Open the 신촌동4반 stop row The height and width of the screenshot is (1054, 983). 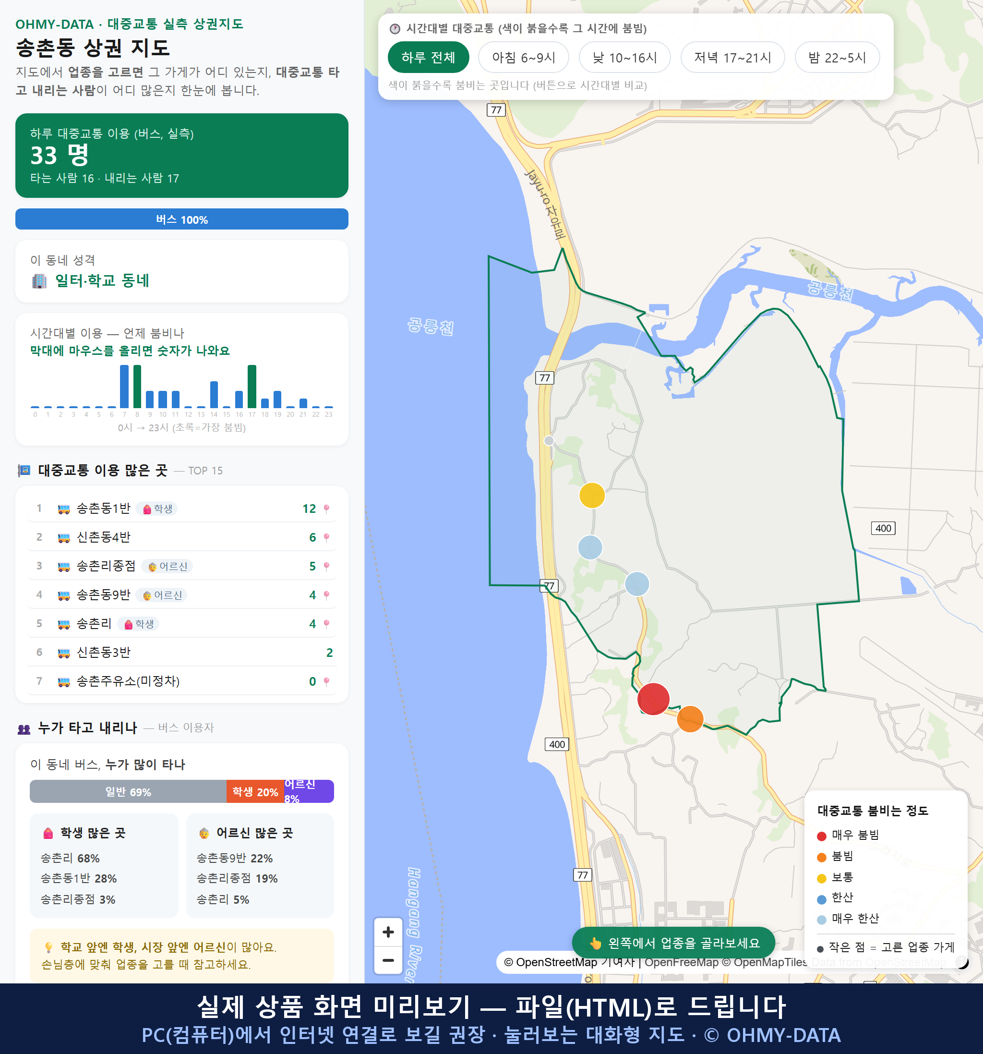(x=182, y=537)
